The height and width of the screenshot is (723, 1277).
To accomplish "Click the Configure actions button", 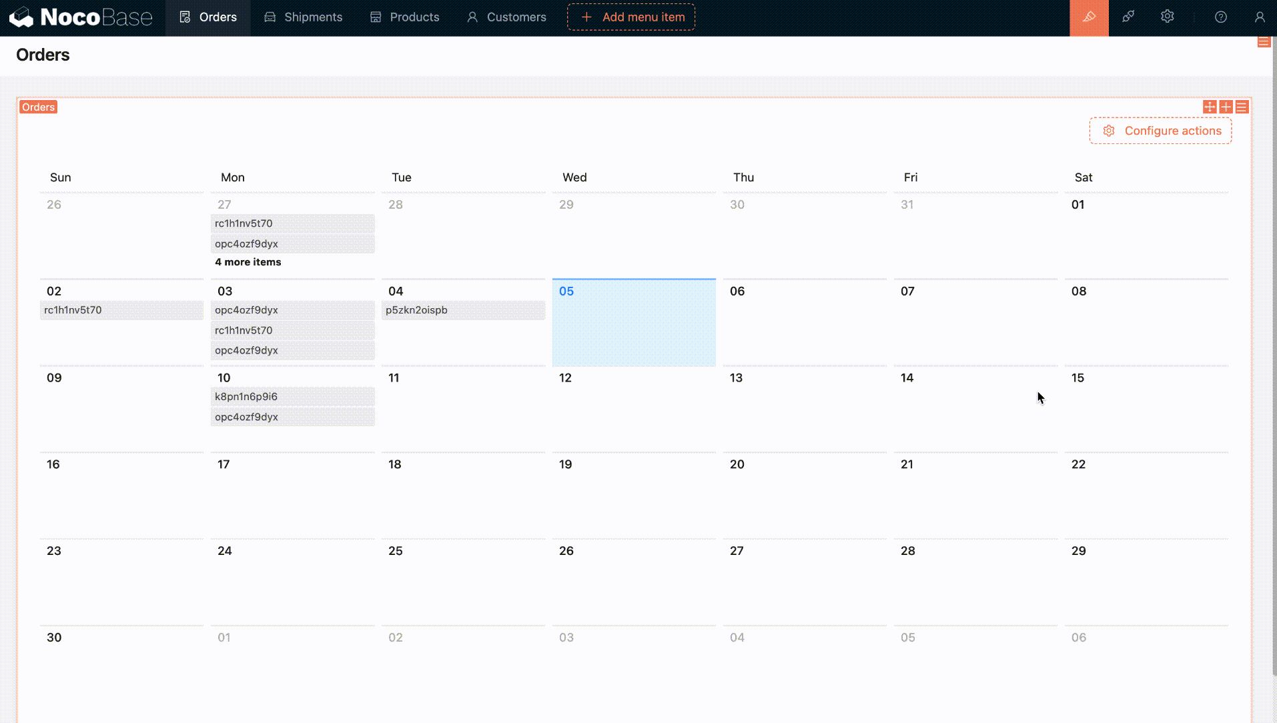I will click(1160, 131).
